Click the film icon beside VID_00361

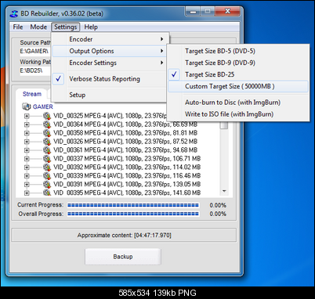pos(47,150)
